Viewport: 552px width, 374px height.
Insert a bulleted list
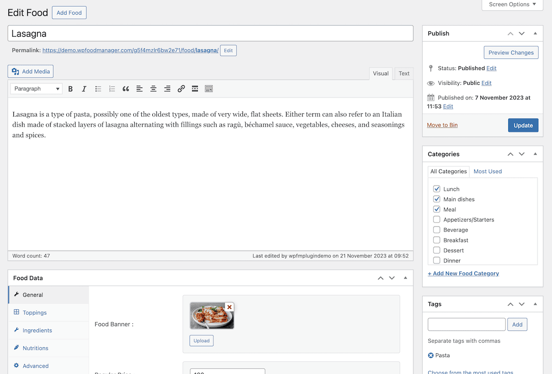[98, 89]
